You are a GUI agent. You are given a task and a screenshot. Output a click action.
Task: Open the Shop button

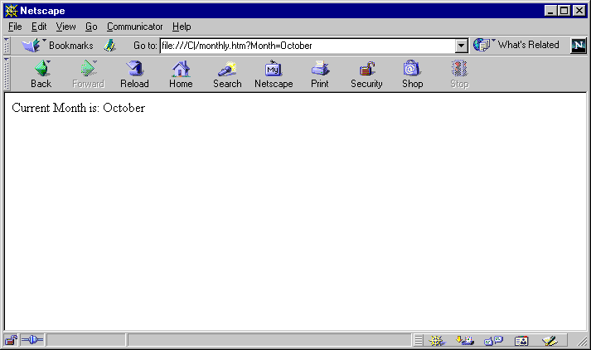pyautogui.click(x=412, y=75)
